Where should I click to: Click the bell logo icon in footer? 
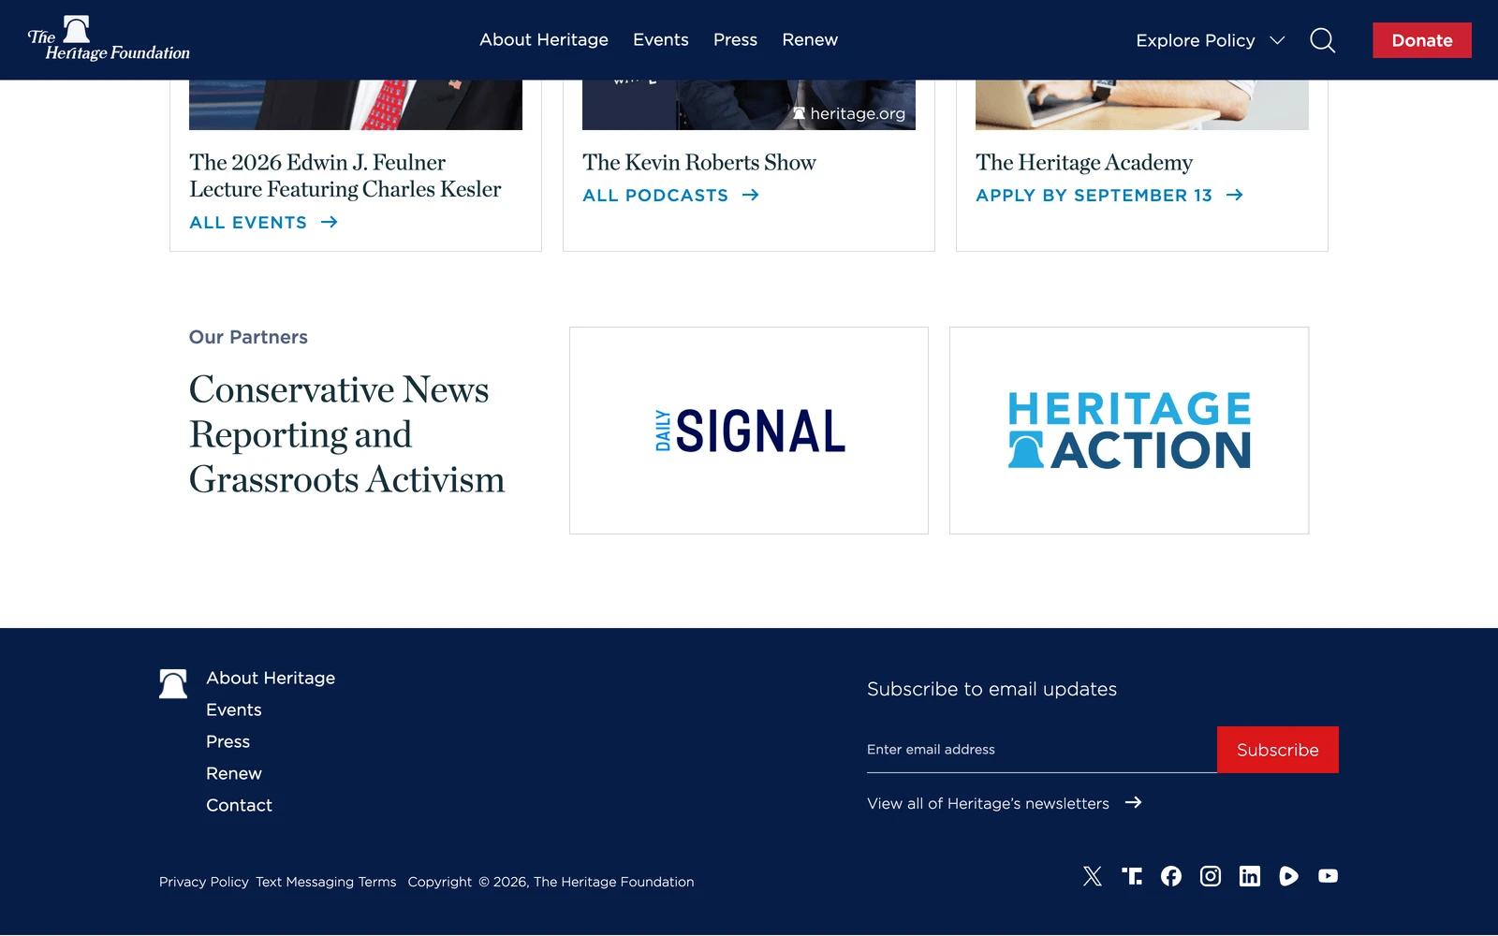point(173,684)
